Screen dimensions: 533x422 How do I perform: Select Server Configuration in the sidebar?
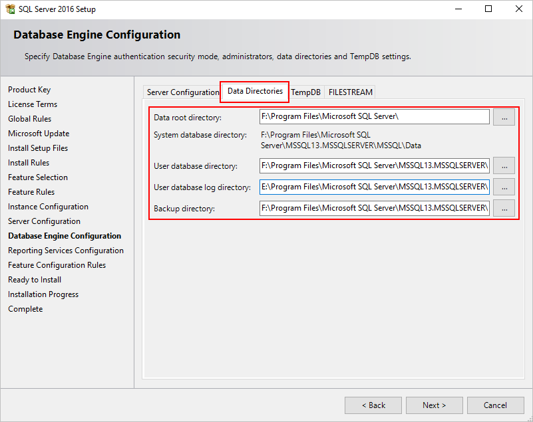pos(44,221)
